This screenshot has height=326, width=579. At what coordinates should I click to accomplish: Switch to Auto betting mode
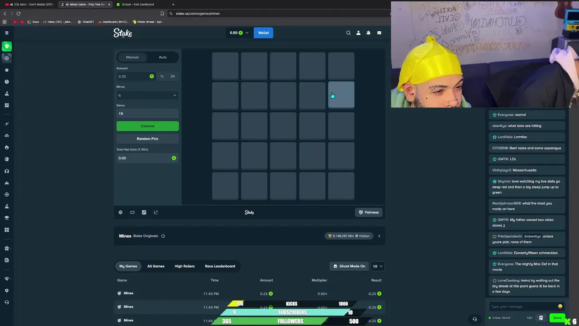click(163, 57)
